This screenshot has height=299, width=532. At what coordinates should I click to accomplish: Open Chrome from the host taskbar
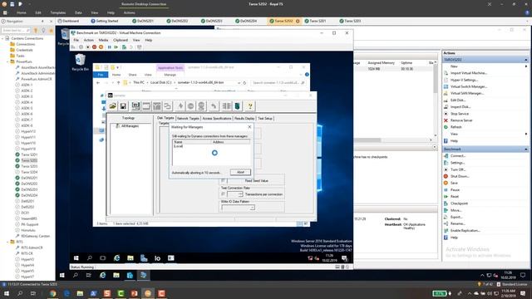[53, 293]
